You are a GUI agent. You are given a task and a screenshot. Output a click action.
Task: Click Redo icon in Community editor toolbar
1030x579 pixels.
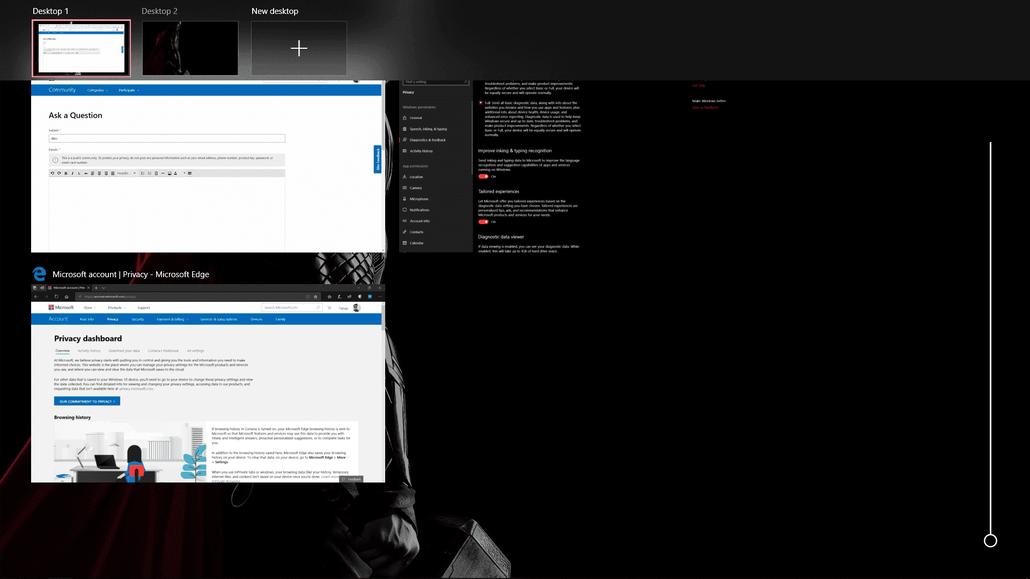(59, 173)
